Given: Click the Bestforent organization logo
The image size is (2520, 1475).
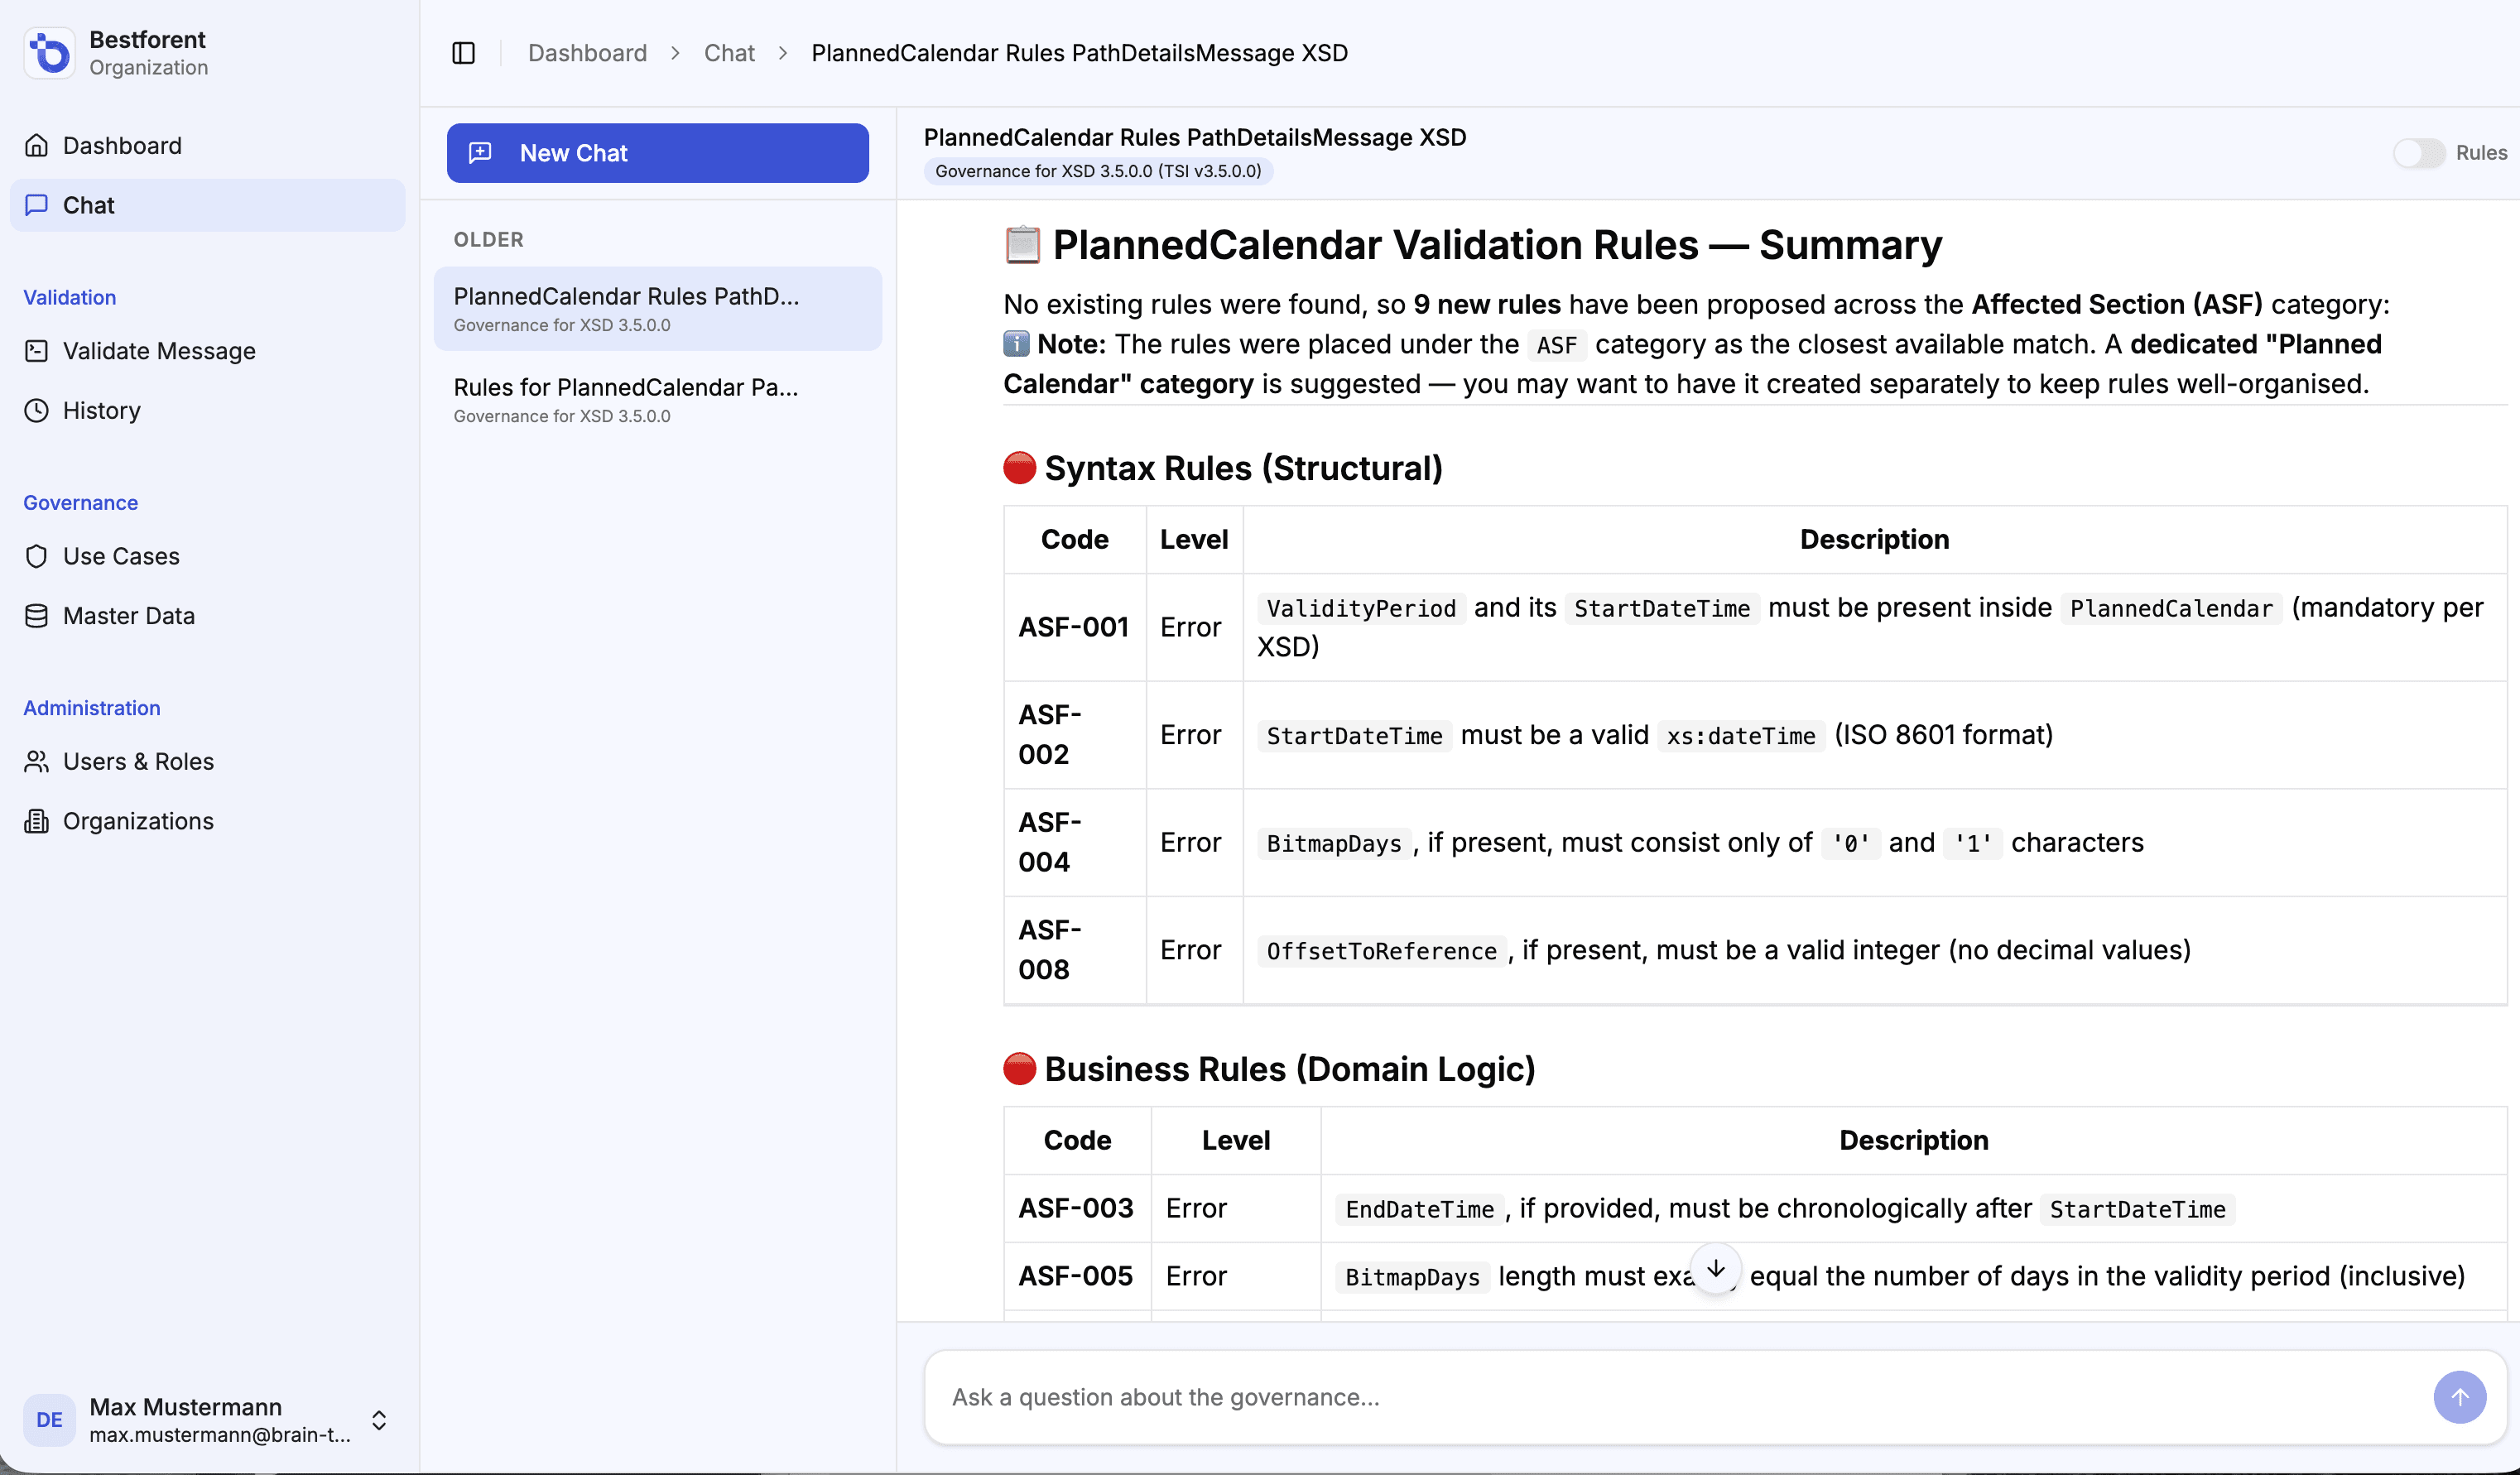Looking at the screenshot, I should (x=49, y=53).
